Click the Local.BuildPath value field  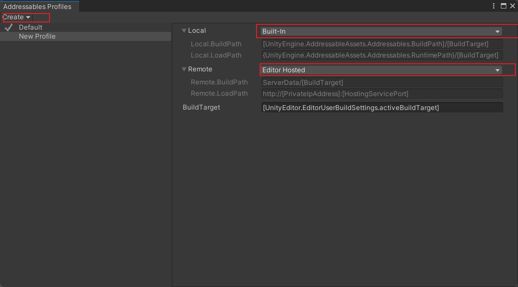[x=382, y=44]
